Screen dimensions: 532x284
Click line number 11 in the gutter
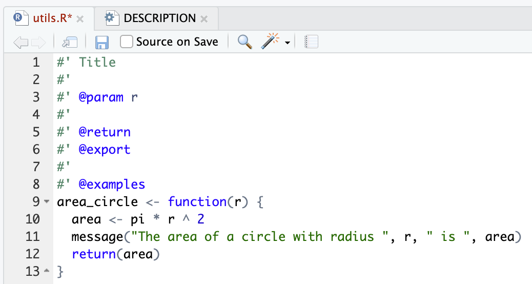(x=32, y=237)
